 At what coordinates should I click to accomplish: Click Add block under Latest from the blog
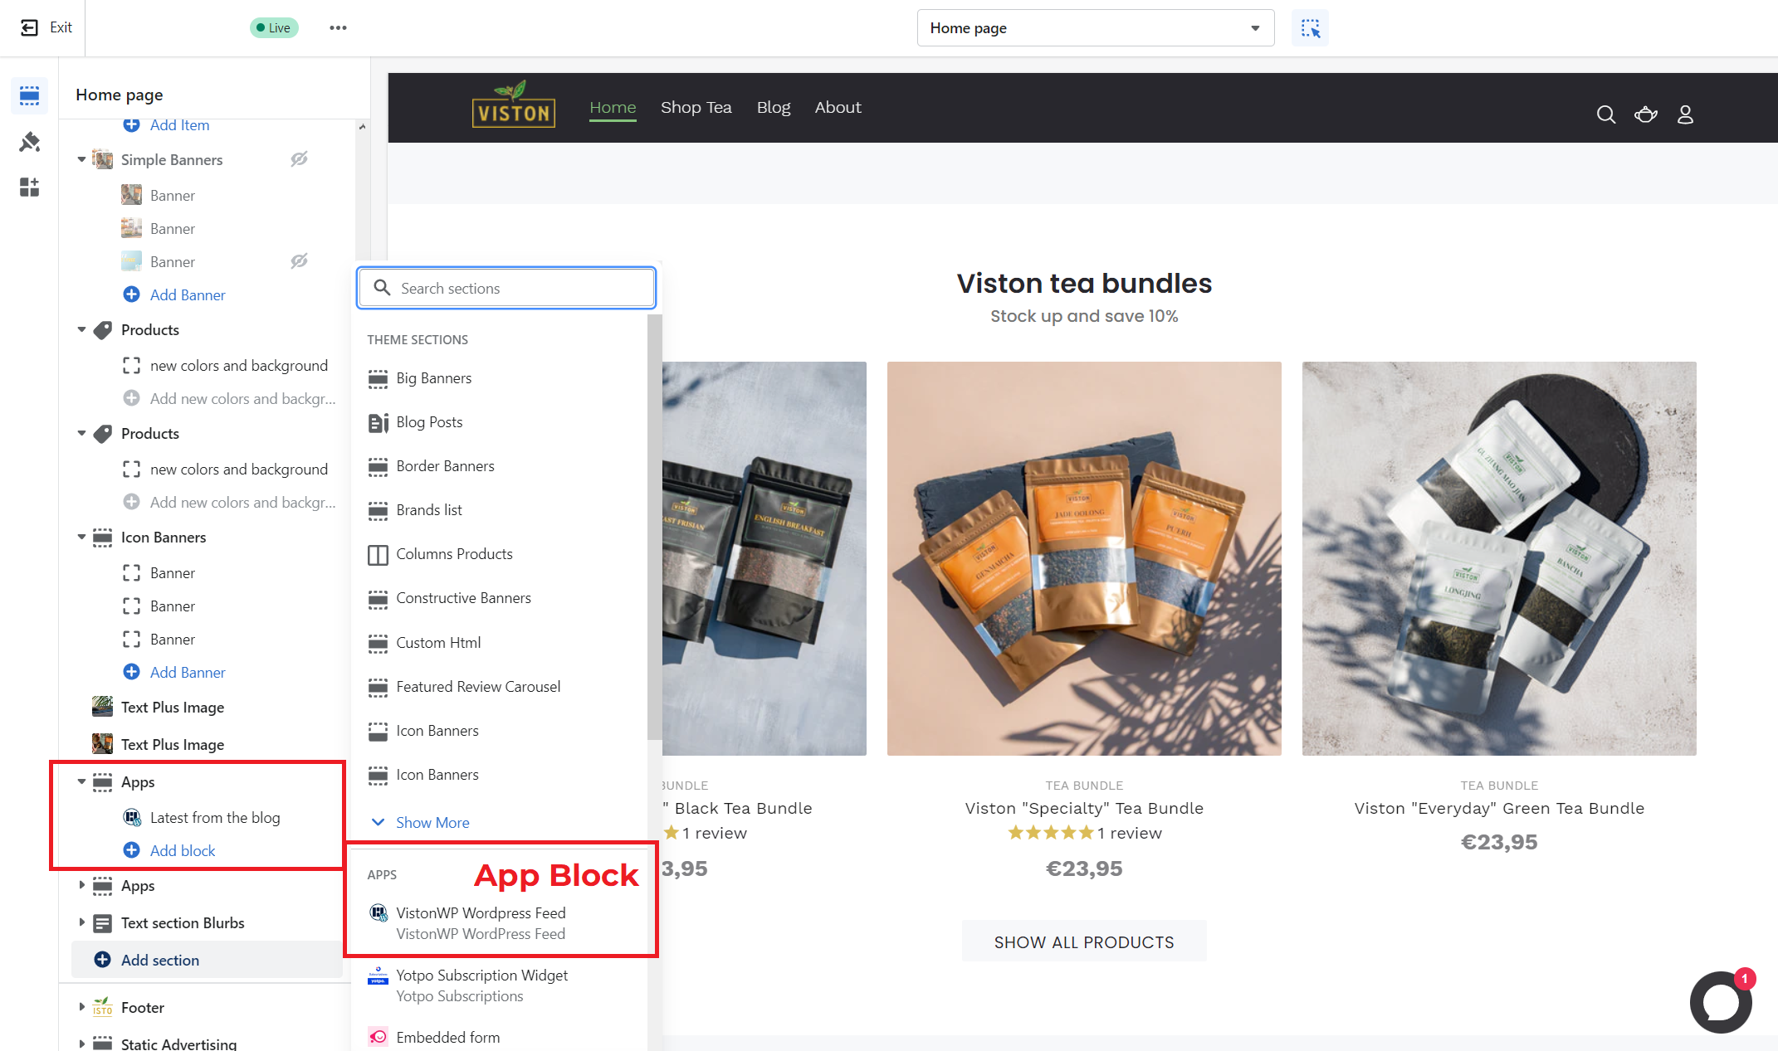(182, 851)
